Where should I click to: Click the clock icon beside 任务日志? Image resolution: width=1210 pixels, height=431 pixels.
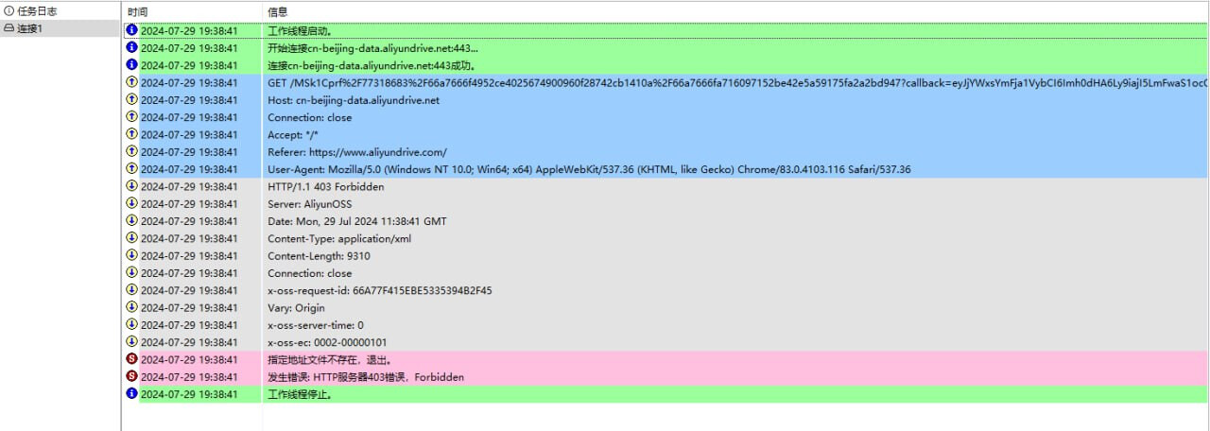pyautogui.click(x=9, y=11)
